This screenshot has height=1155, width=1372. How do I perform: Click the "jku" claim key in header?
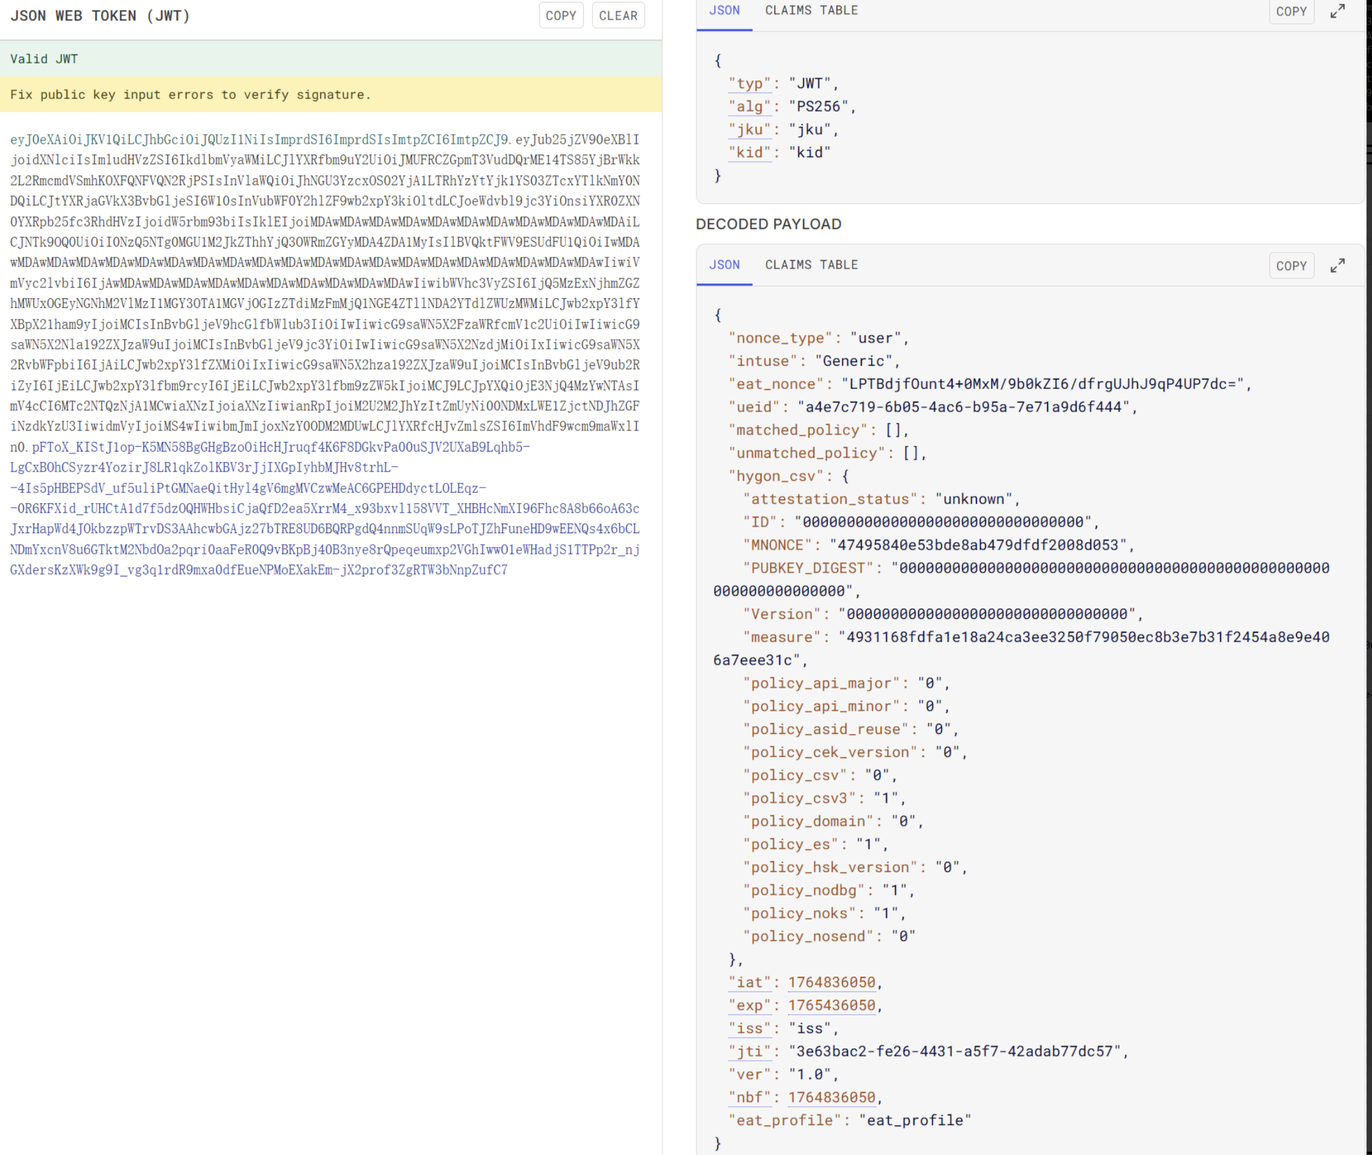tap(749, 130)
